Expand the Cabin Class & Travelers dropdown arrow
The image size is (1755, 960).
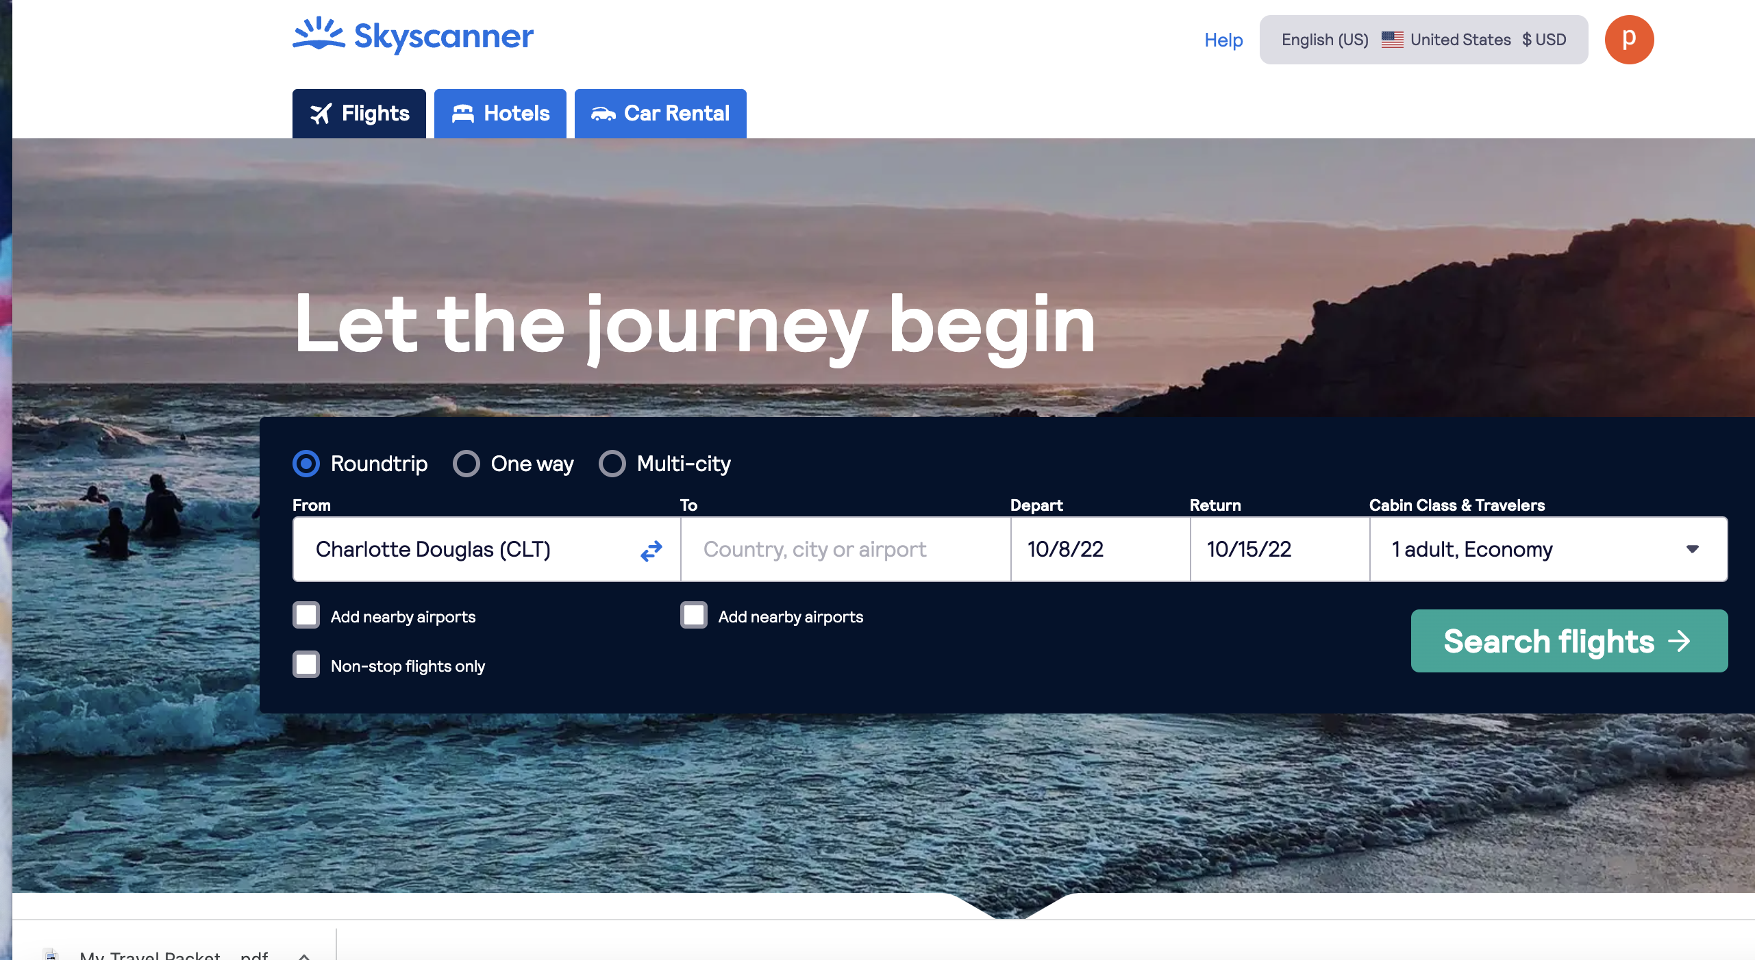coord(1693,549)
